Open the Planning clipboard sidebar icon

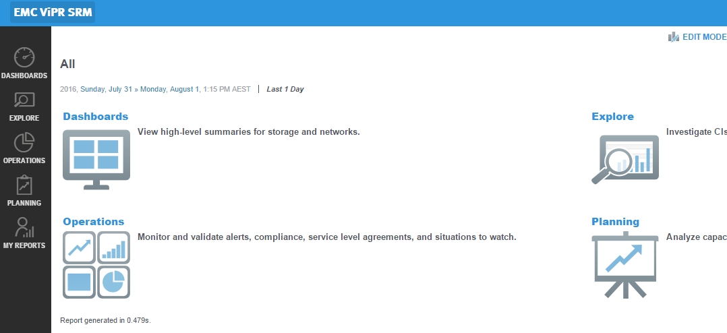pos(24,185)
